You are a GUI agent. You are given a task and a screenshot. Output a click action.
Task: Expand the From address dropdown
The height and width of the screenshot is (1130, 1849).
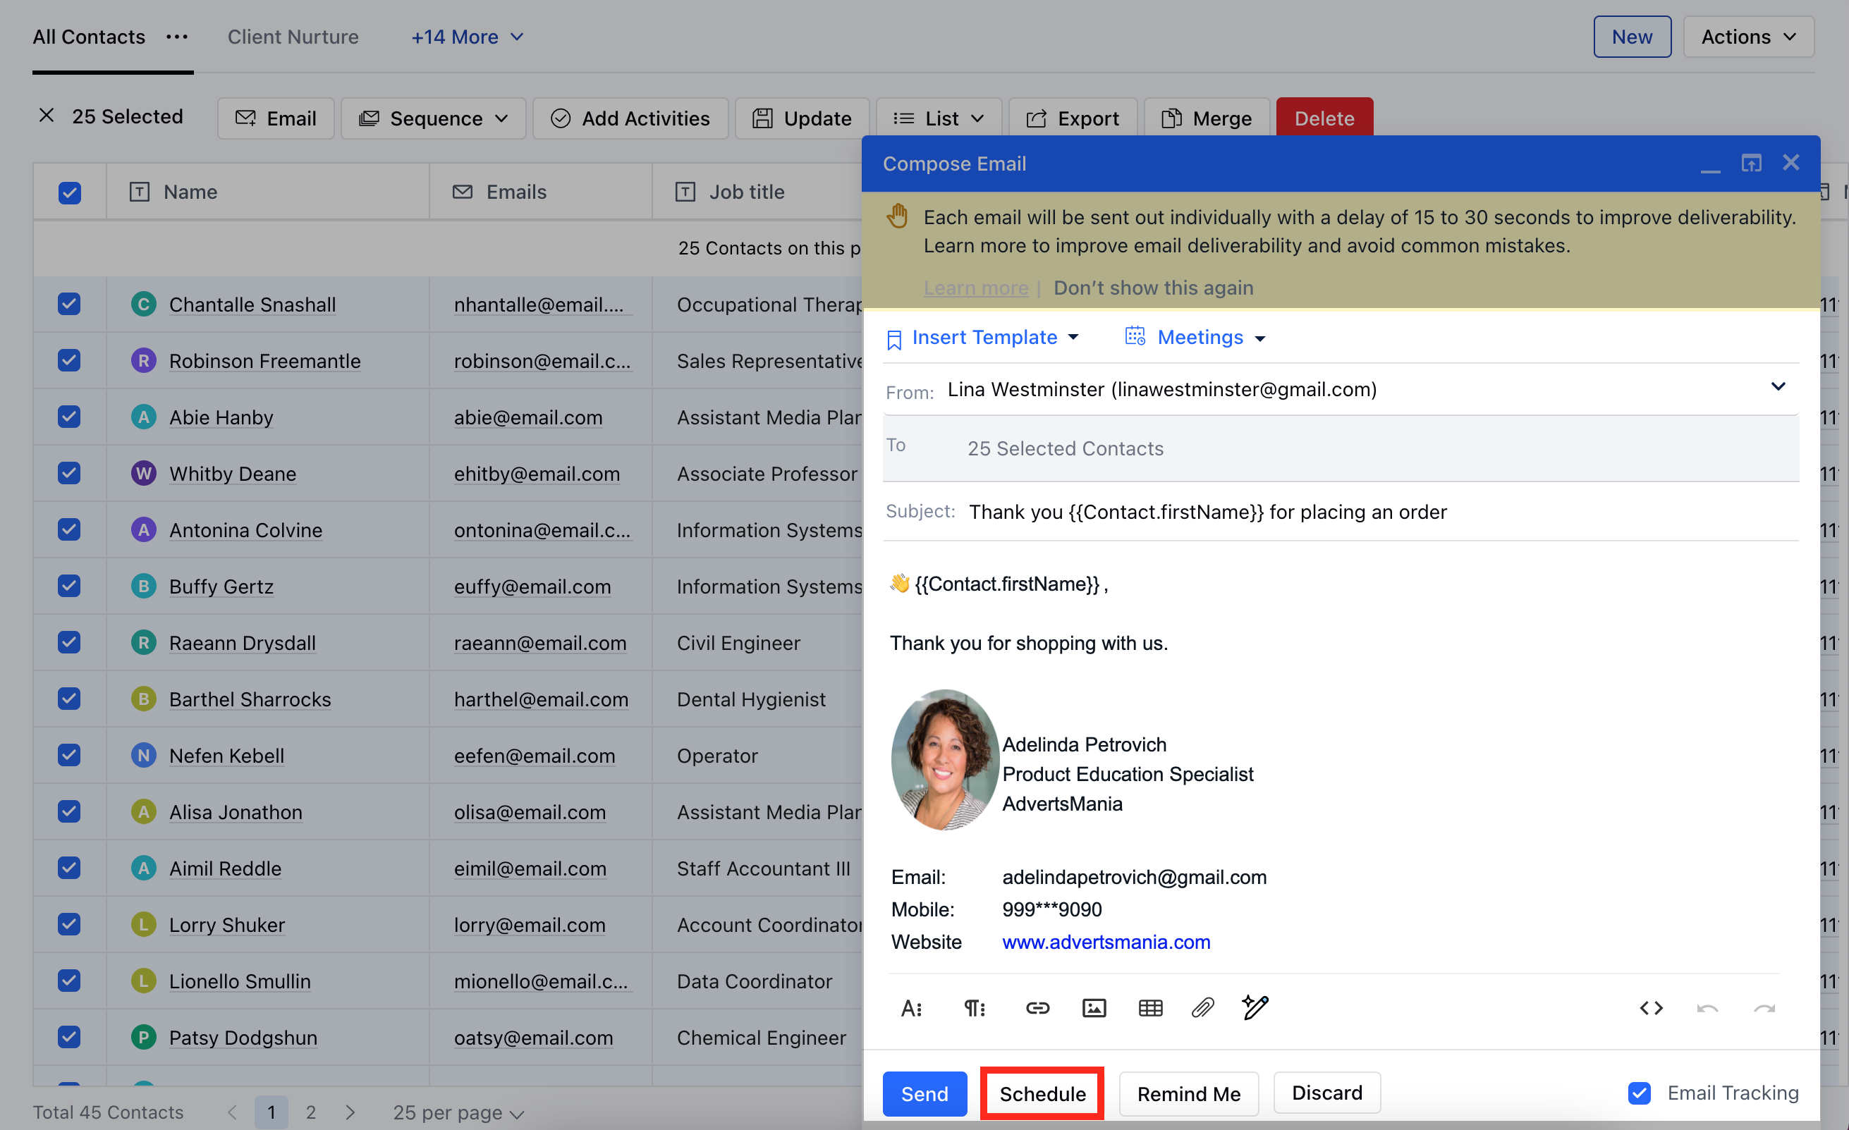pyautogui.click(x=1778, y=387)
